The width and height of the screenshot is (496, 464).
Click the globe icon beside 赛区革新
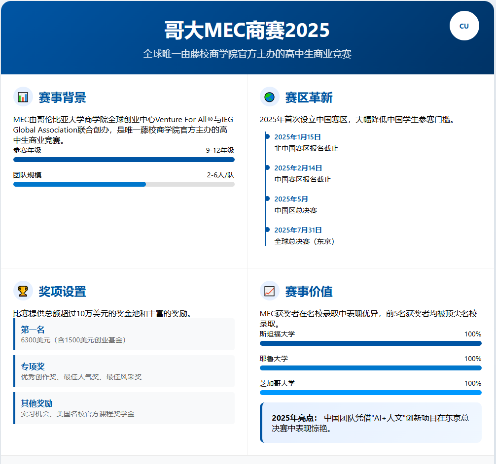(x=269, y=97)
